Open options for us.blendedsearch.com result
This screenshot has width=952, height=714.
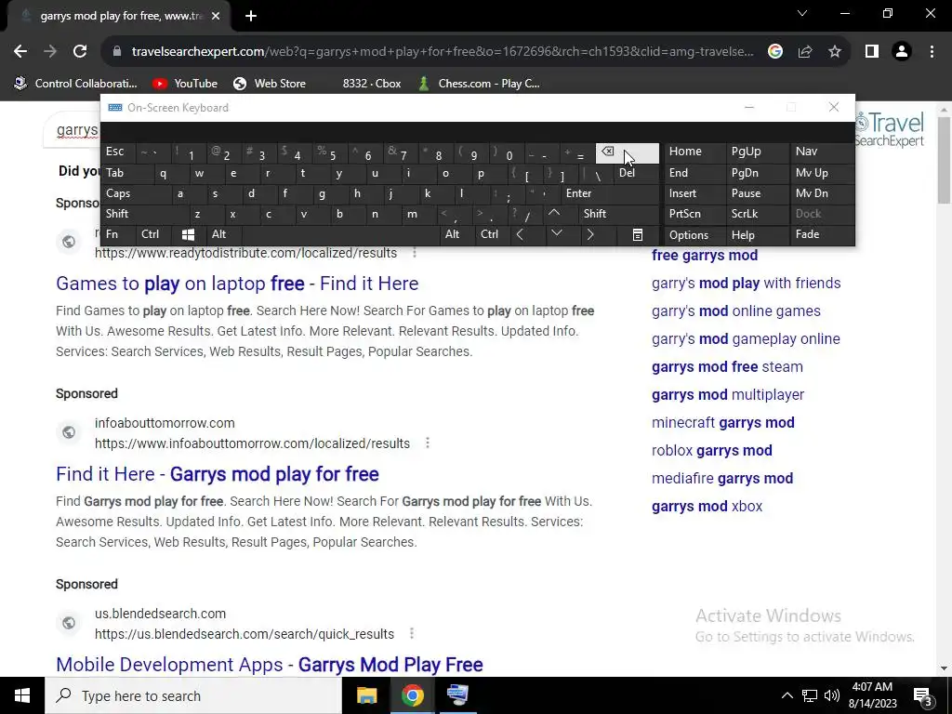(412, 634)
